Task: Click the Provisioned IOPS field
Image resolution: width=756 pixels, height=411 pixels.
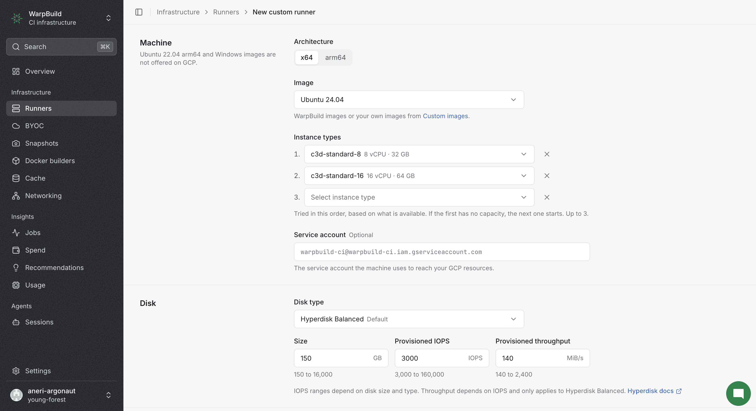Action: click(442, 358)
